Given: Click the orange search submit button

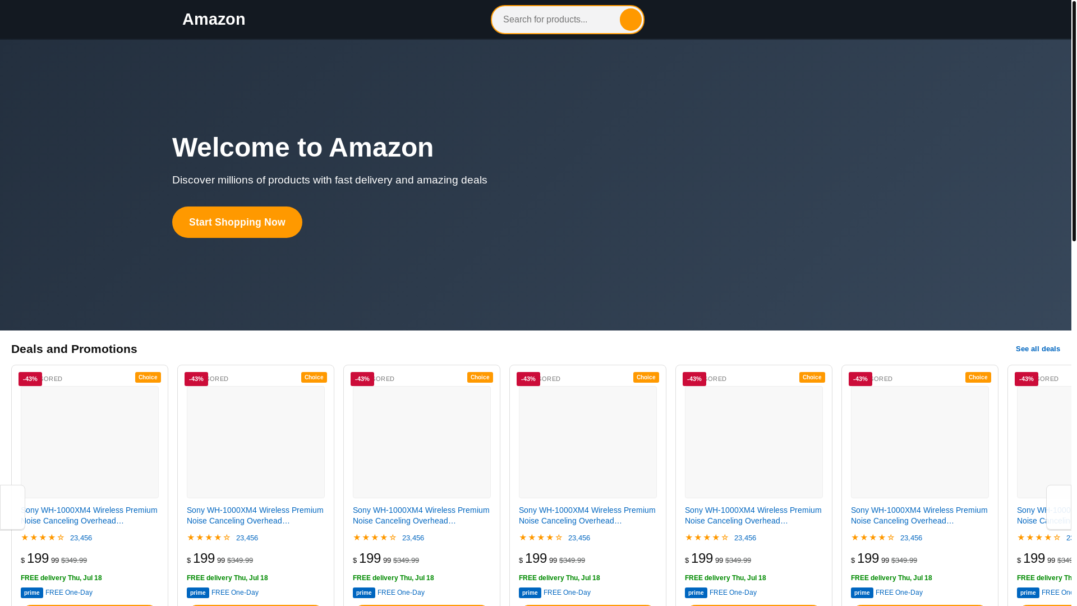Looking at the screenshot, I should coord(630,20).
